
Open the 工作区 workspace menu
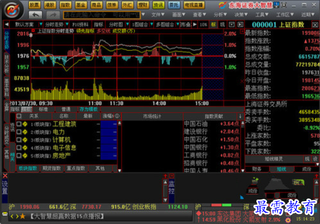pos(285,14)
